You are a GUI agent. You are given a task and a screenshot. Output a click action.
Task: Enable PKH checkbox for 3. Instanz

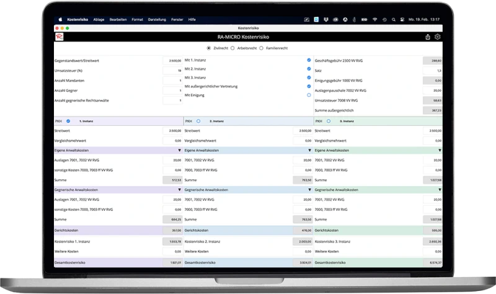pyautogui.click(x=329, y=121)
